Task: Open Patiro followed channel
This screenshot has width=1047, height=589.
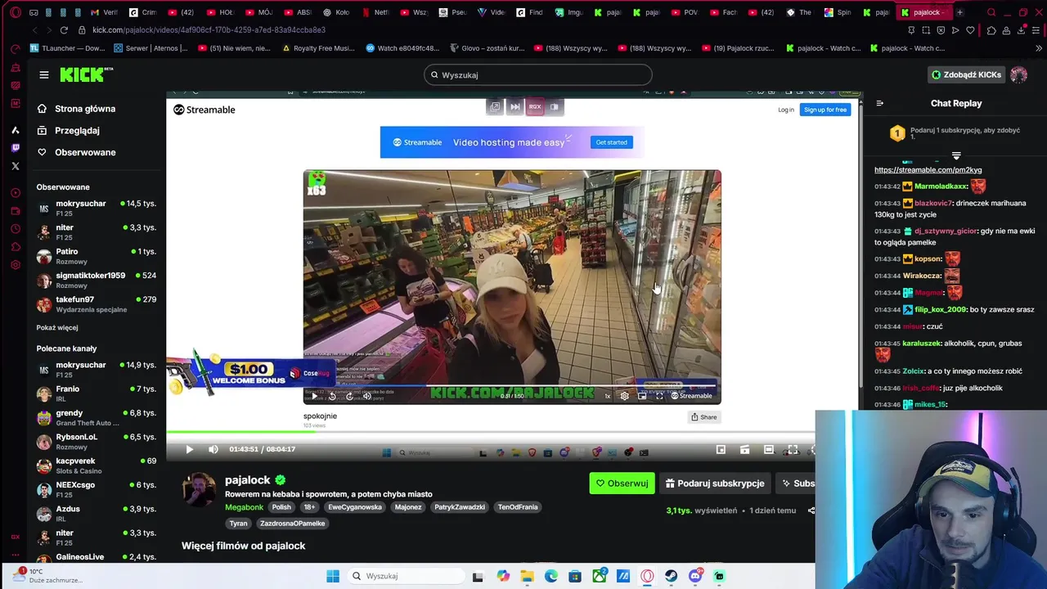Action: coord(97,256)
